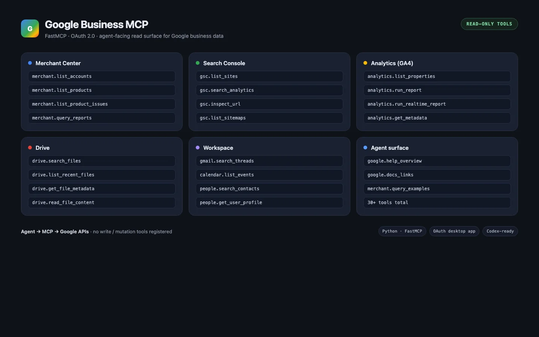The height and width of the screenshot is (337, 539).
Task: Click the red dot beside Drive
Action: pyautogui.click(x=30, y=148)
